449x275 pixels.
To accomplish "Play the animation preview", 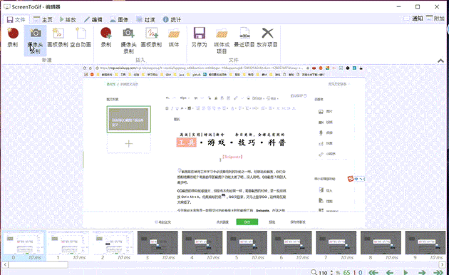I will (406, 272).
